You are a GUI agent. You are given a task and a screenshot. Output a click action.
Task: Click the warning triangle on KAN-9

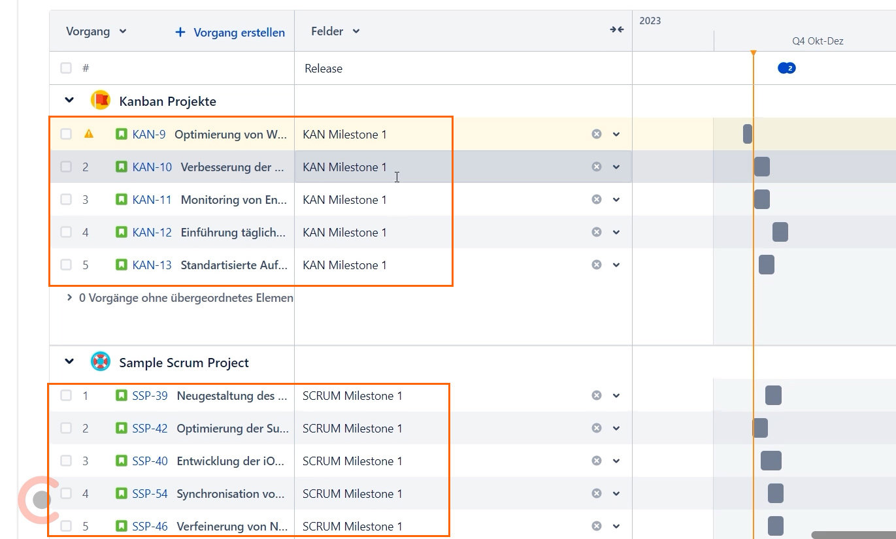coord(90,133)
